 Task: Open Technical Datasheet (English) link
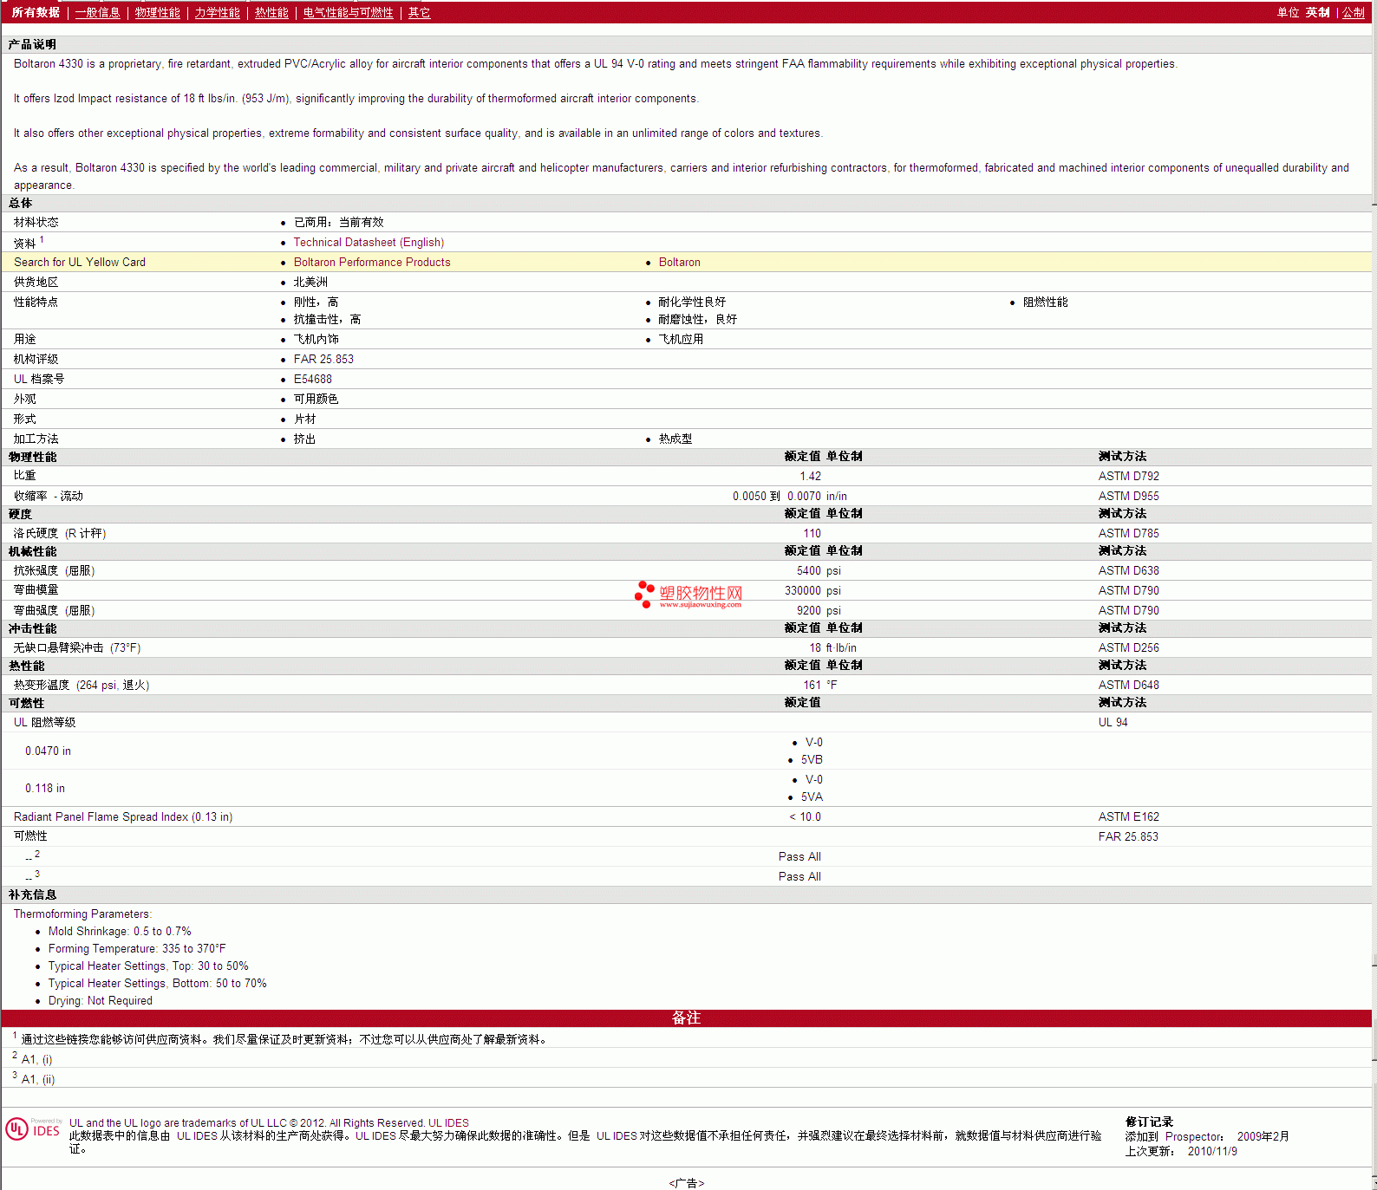[x=369, y=242]
